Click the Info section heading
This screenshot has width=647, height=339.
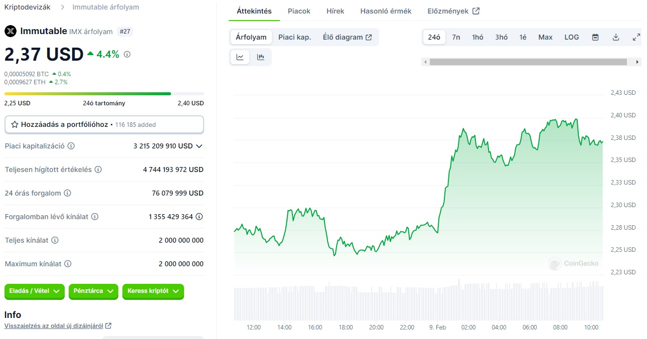point(13,315)
